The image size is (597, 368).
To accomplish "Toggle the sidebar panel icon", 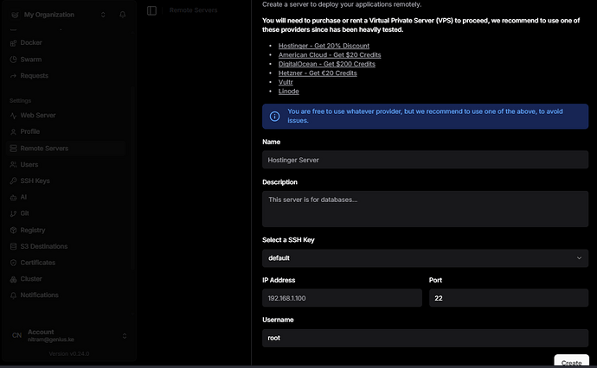I will (152, 10).
